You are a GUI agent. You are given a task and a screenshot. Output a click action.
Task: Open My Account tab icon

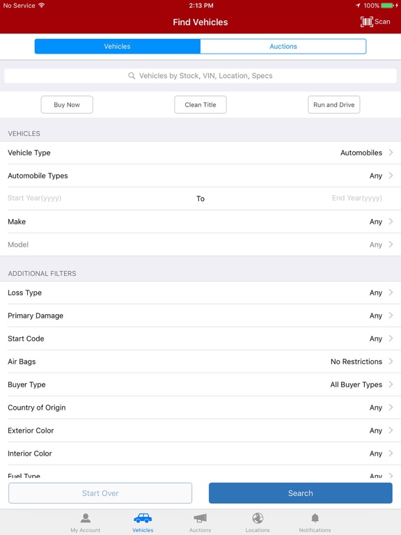coord(85,518)
